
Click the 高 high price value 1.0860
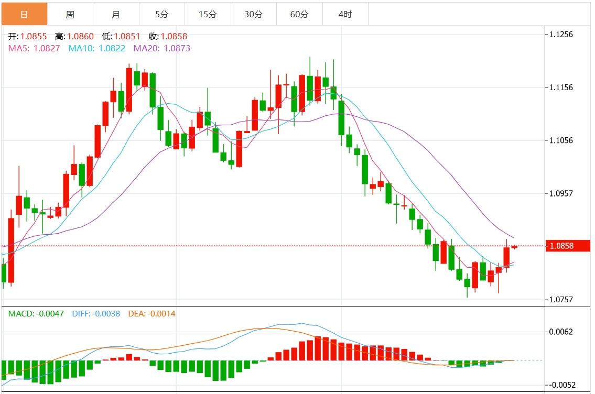point(81,37)
